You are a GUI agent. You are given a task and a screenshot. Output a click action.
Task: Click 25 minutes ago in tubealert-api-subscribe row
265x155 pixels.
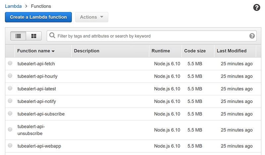click(237, 114)
